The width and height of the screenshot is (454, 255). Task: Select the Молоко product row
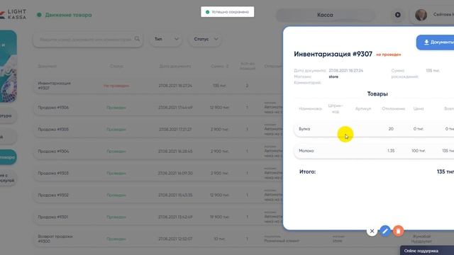374,151
